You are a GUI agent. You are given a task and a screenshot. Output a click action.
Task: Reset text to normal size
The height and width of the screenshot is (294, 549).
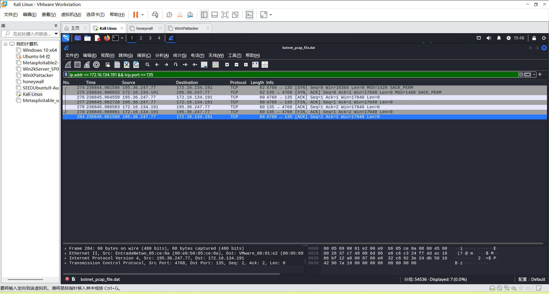pos(246,65)
